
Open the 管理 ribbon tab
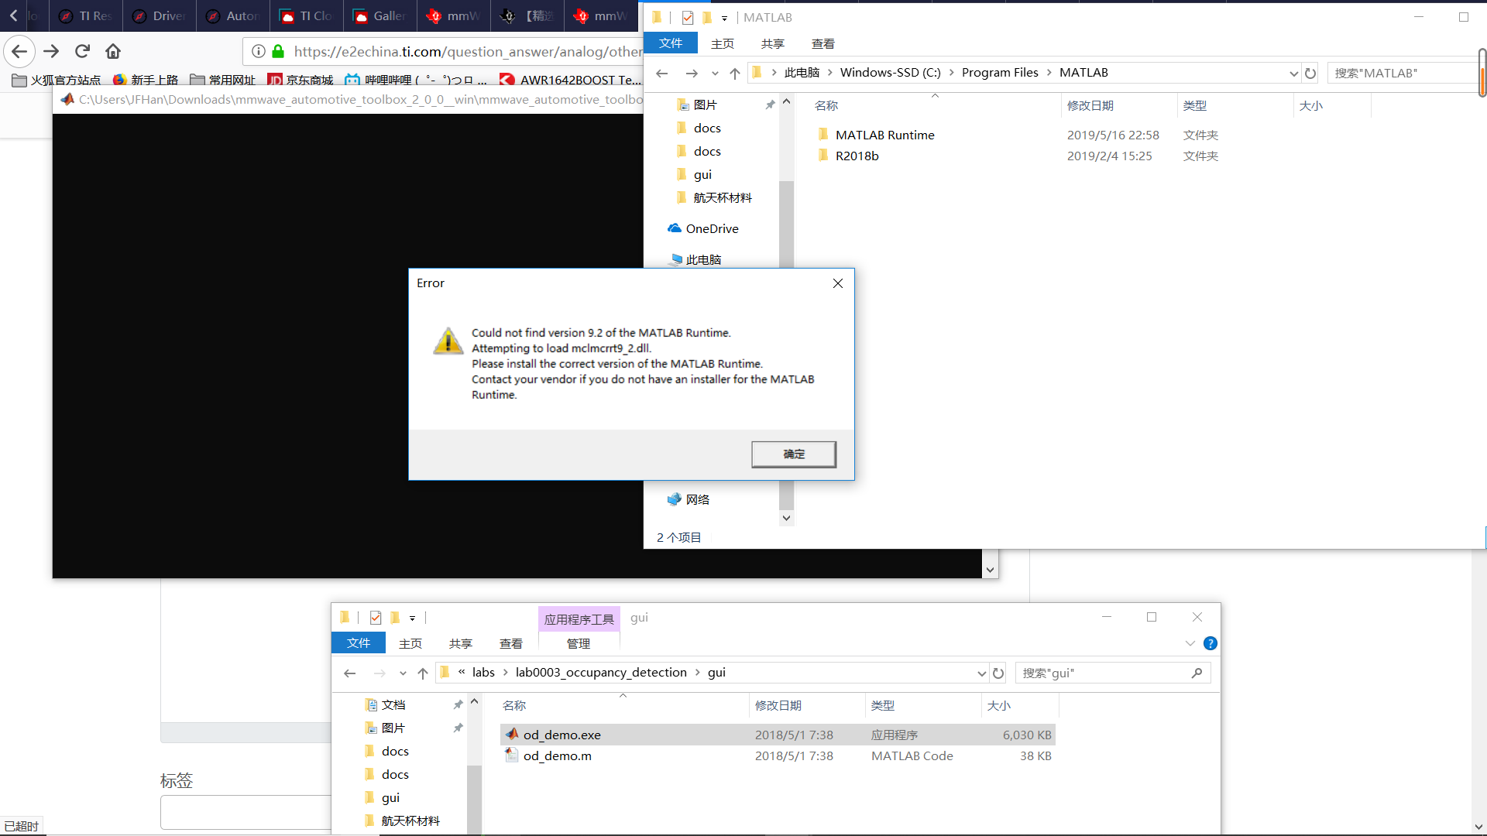click(578, 643)
